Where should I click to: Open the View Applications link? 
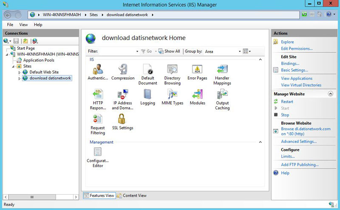point(297,78)
